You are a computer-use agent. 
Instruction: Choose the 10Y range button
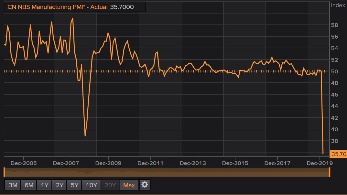pos(92,185)
